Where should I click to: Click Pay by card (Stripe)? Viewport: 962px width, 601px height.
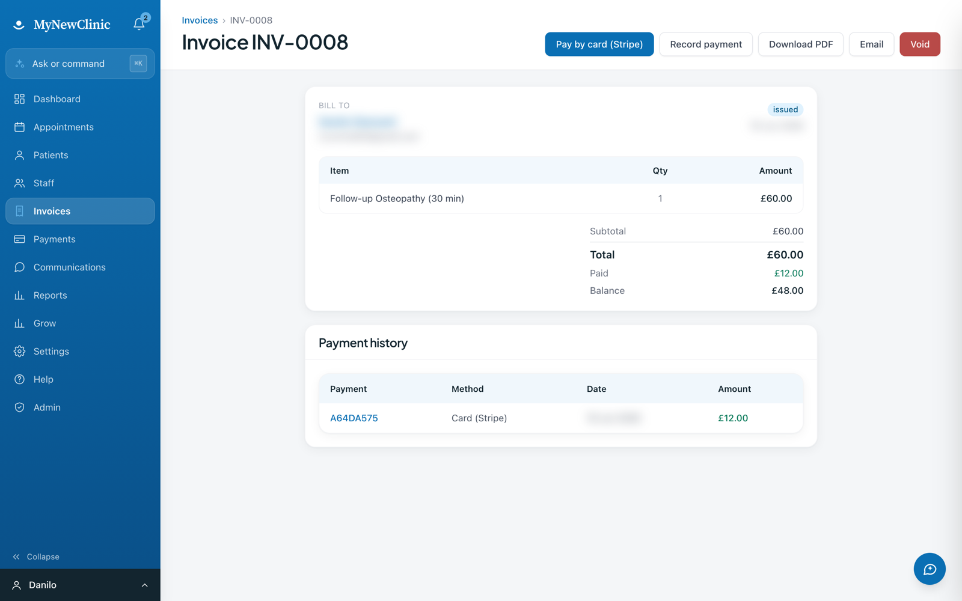pyautogui.click(x=599, y=44)
